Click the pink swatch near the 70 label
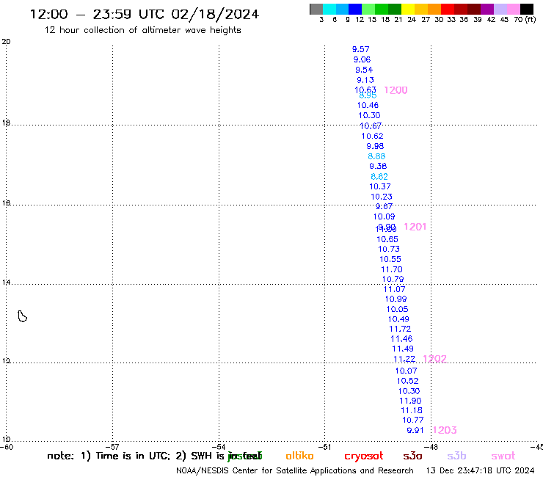 [x=514, y=9]
